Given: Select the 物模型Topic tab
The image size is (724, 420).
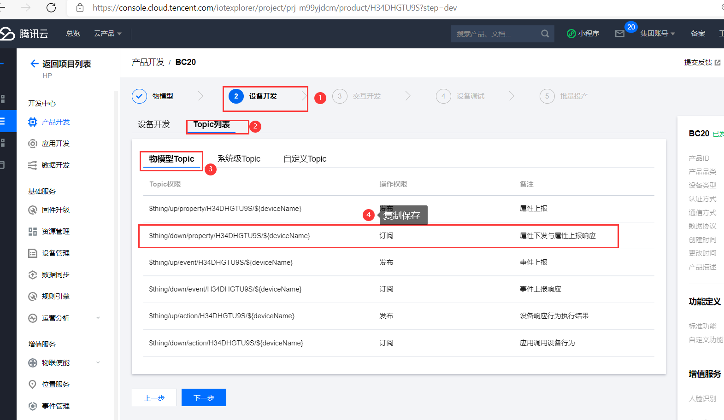Looking at the screenshot, I should pos(171,159).
